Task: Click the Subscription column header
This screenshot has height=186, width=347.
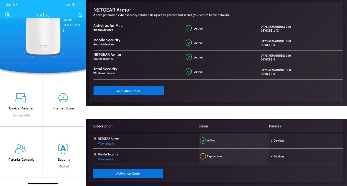Action: [102, 126]
